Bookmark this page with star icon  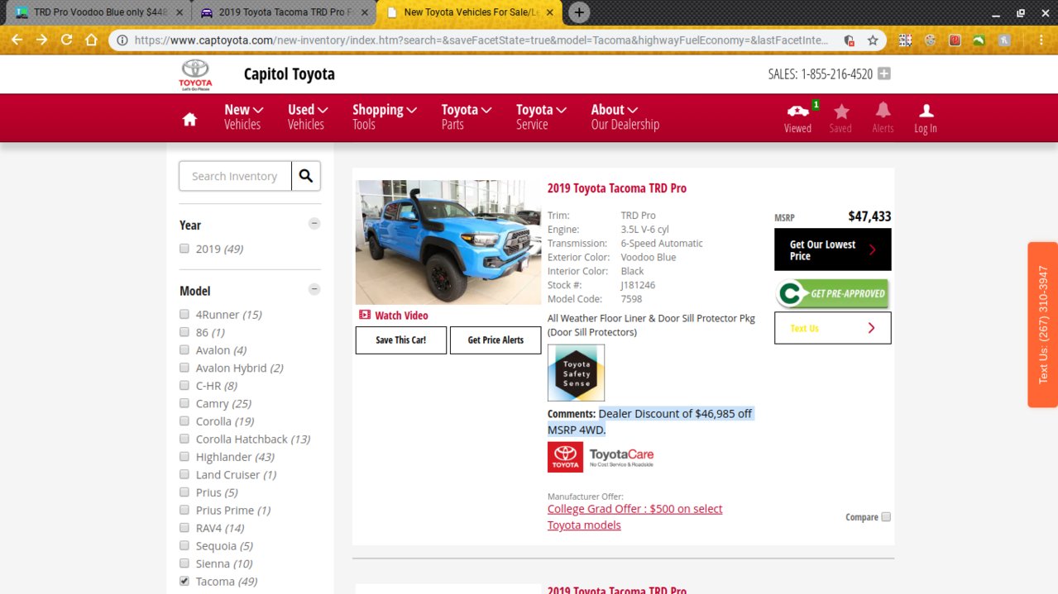pos(873,40)
